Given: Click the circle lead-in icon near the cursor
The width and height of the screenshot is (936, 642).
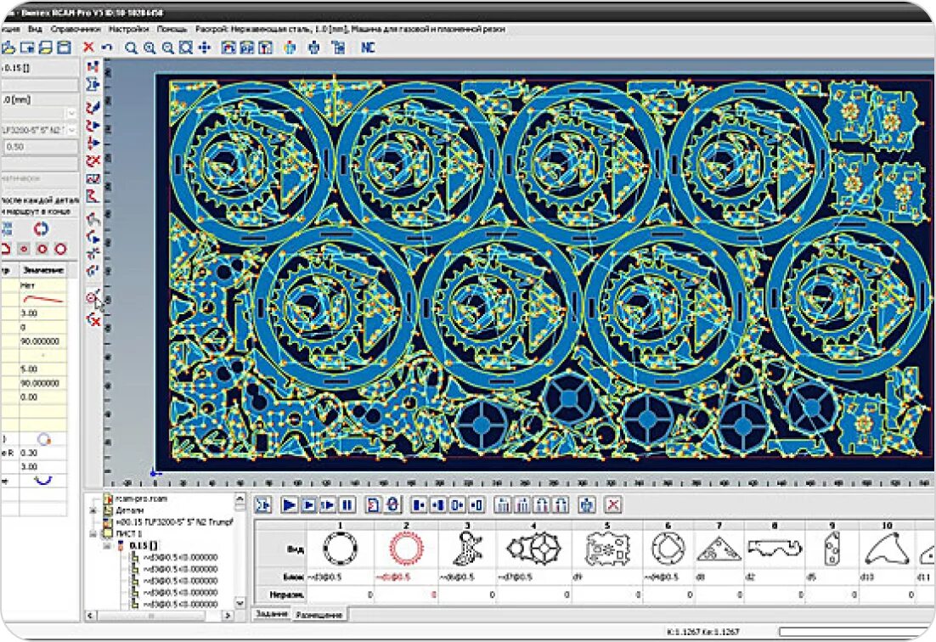Looking at the screenshot, I should click(x=93, y=296).
